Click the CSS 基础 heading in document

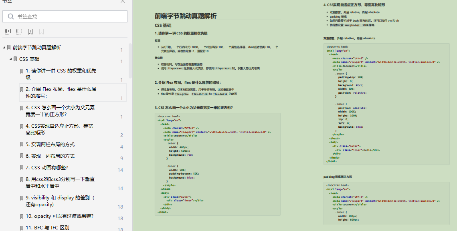tap(163, 26)
